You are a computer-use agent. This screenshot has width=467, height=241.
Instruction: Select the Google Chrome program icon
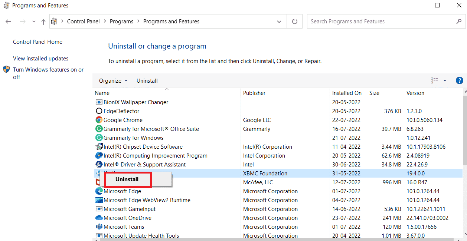pyautogui.click(x=99, y=120)
